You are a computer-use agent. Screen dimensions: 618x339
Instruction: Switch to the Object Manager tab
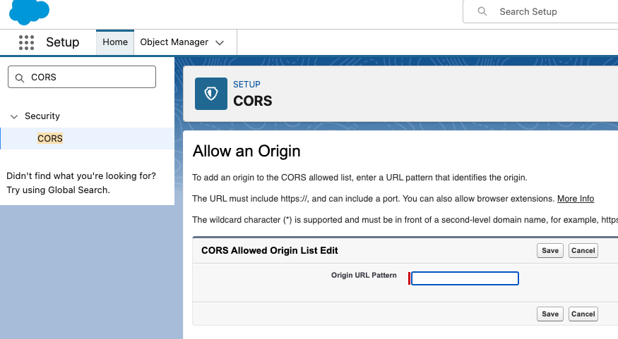click(174, 42)
